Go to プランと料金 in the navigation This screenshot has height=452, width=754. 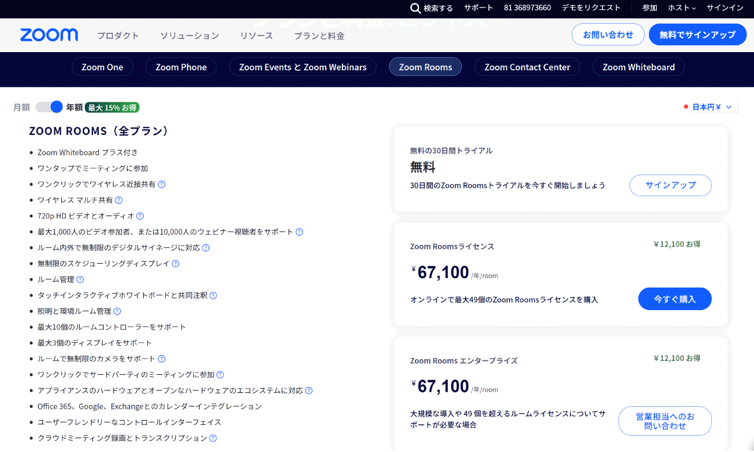point(319,36)
